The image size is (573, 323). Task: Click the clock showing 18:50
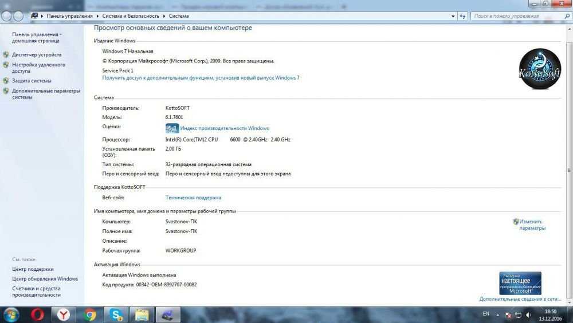(x=550, y=312)
